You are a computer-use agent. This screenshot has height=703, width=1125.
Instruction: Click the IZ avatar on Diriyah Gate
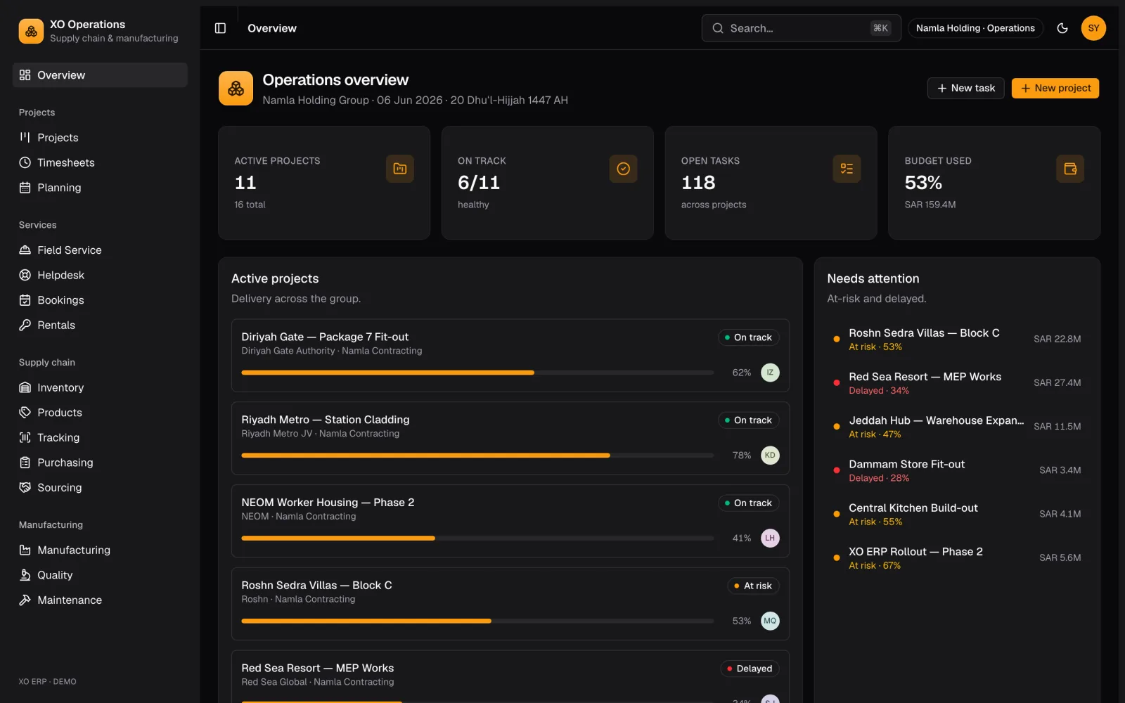pos(770,373)
